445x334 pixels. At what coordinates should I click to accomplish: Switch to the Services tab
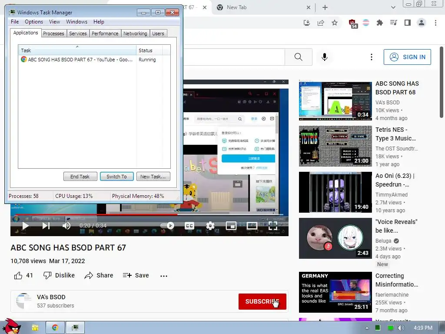point(78,33)
